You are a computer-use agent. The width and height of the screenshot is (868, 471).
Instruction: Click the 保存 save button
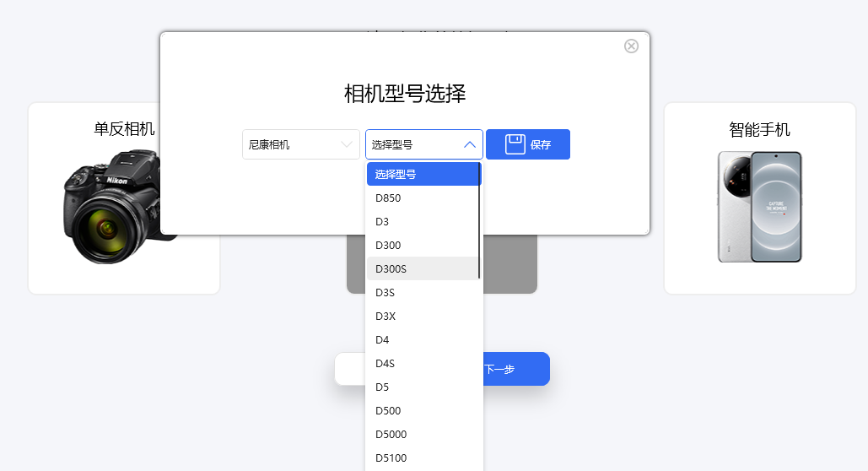point(528,144)
